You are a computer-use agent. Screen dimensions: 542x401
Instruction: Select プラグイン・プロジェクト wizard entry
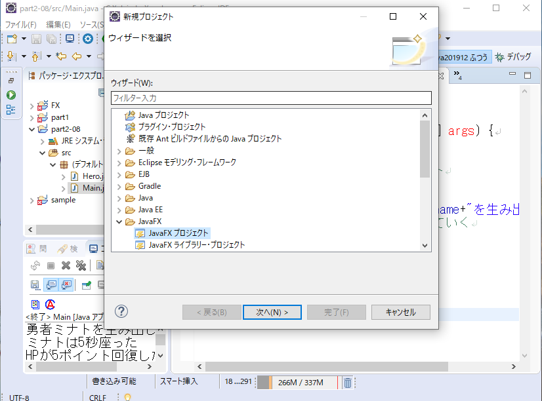pos(165,126)
